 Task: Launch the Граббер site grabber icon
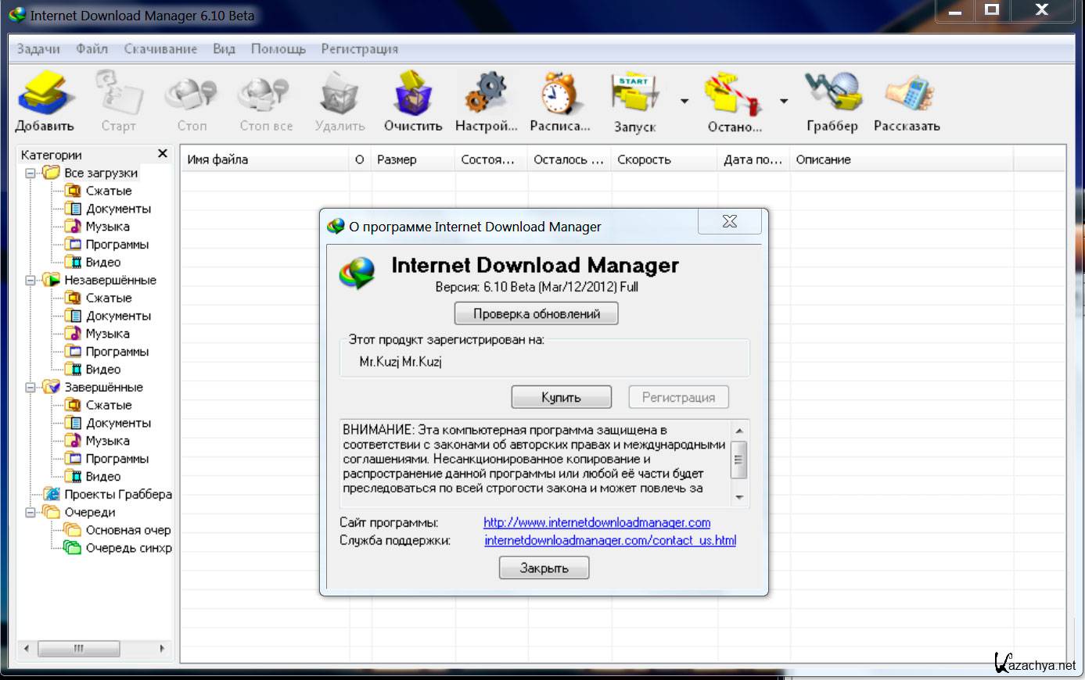(832, 94)
